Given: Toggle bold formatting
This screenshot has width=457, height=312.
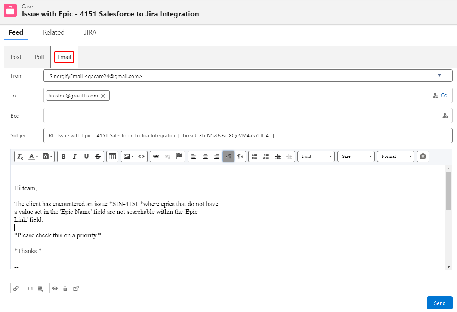Looking at the screenshot, I should (64, 156).
